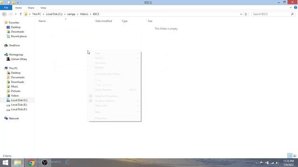Click the Up one level arrow
The height and width of the screenshot is (167, 298).
(x=20, y=14)
